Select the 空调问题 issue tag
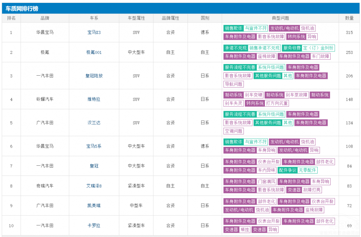The image size is (361, 237). point(233,131)
